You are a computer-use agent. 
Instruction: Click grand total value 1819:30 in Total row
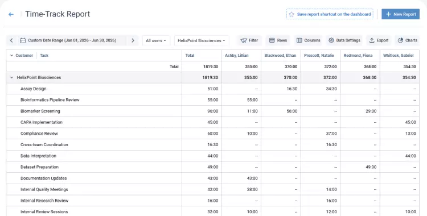tap(211, 67)
